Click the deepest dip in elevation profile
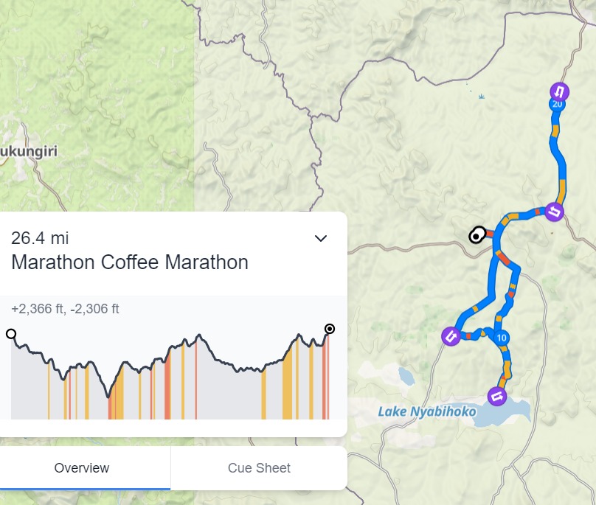Screen dimensions: 596x505 110,397
